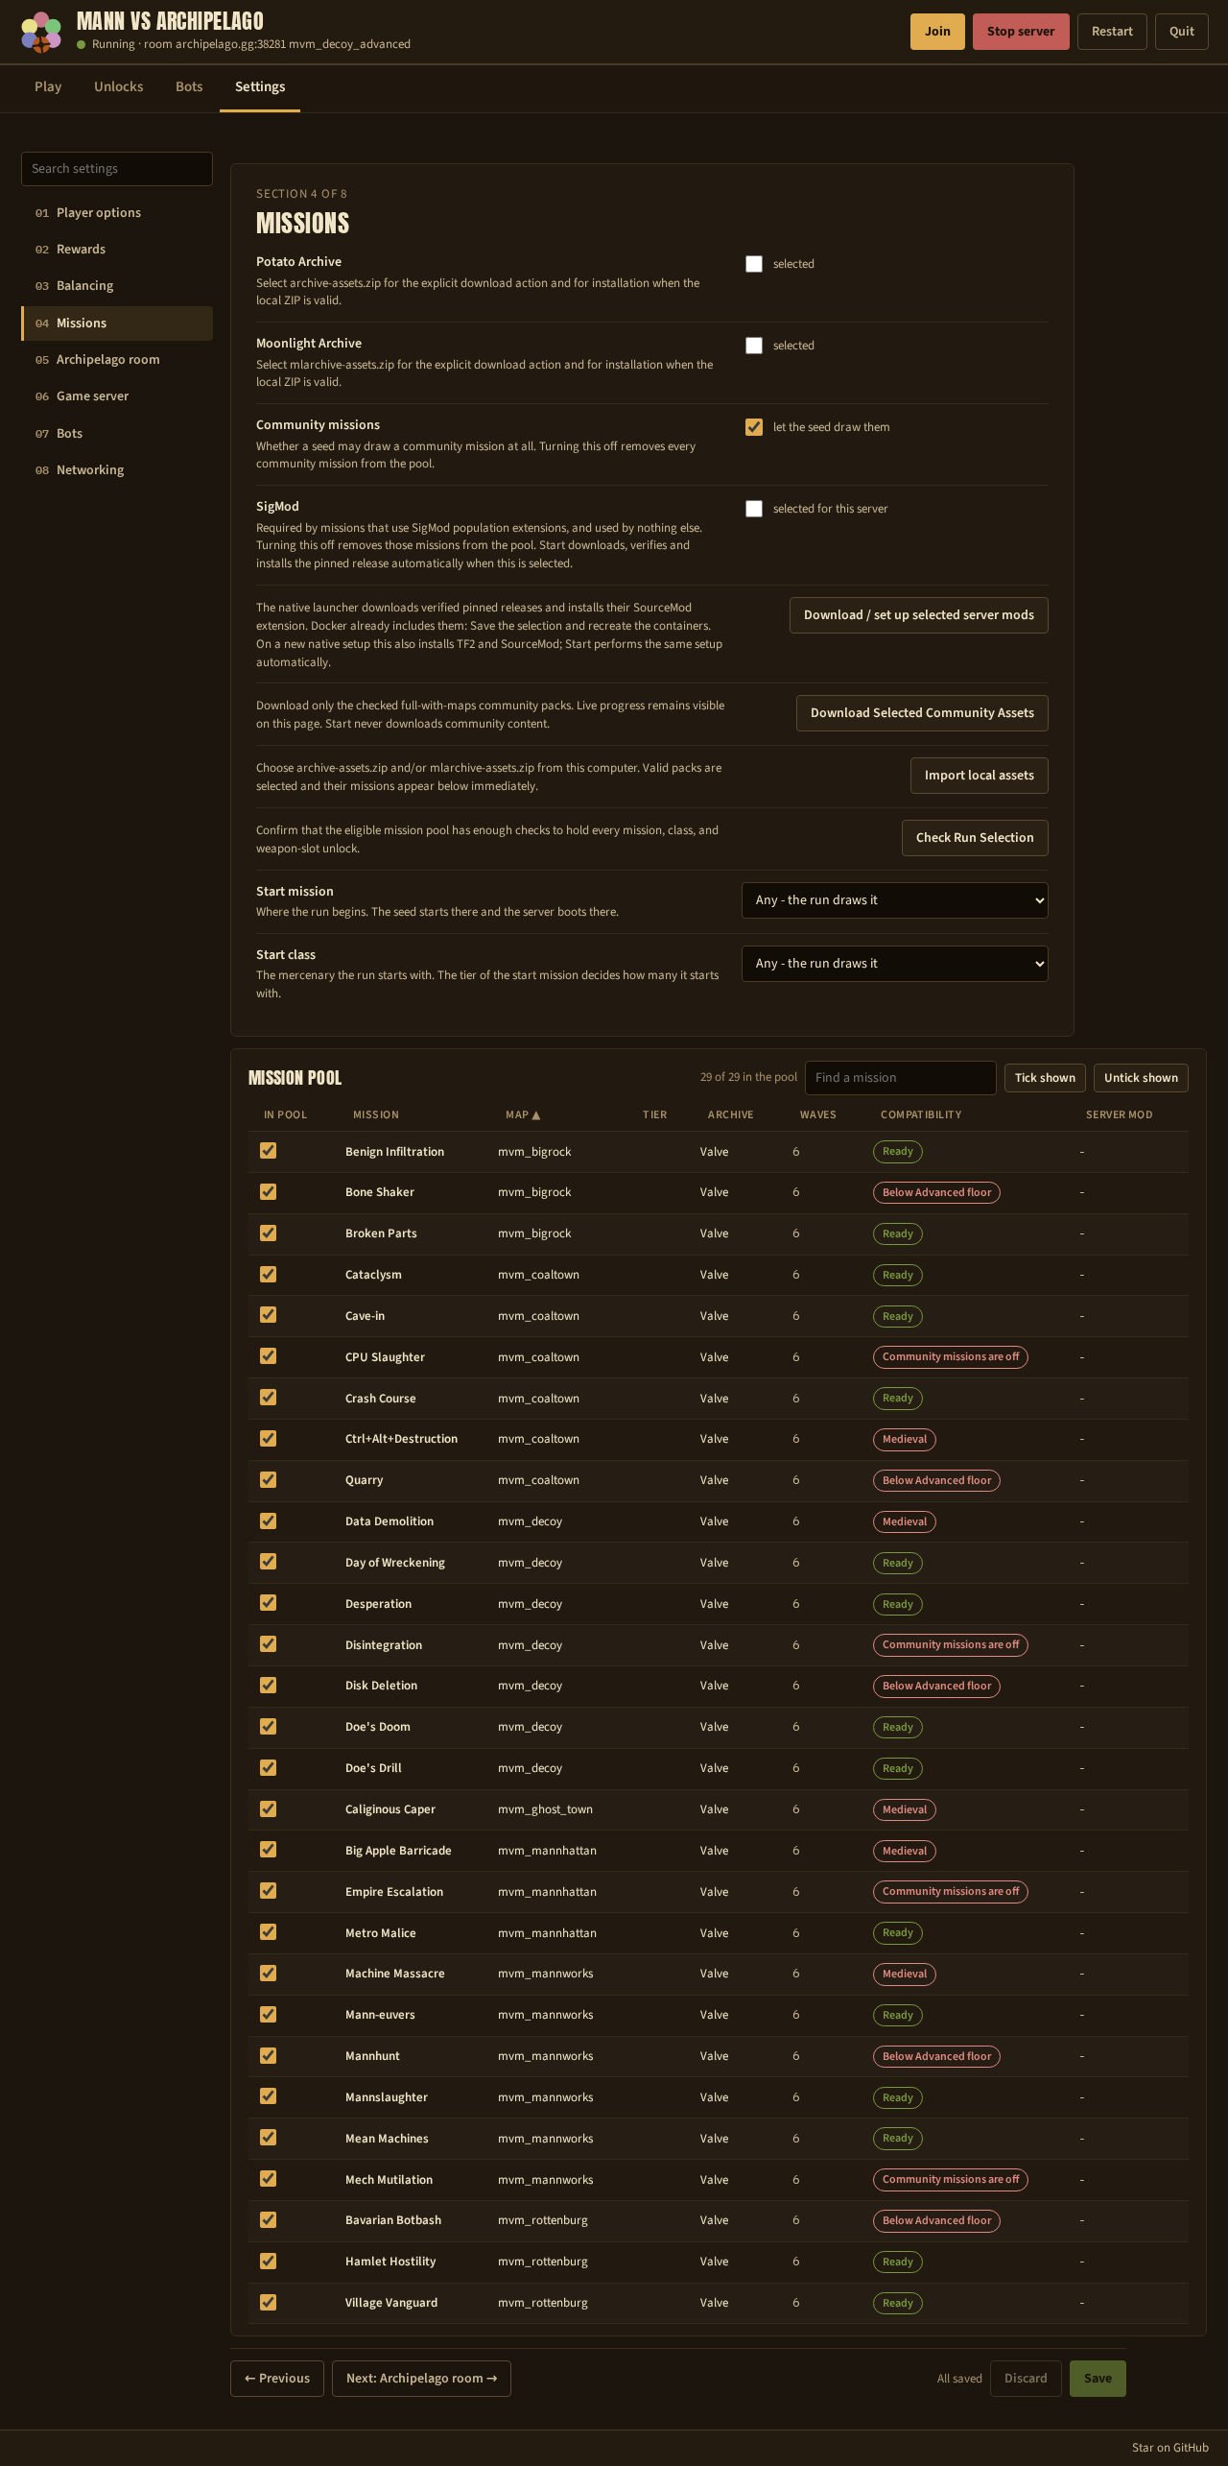Click Check Run Selection button
The height and width of the screenshot is (2466, 1228).
coord(975,838)
